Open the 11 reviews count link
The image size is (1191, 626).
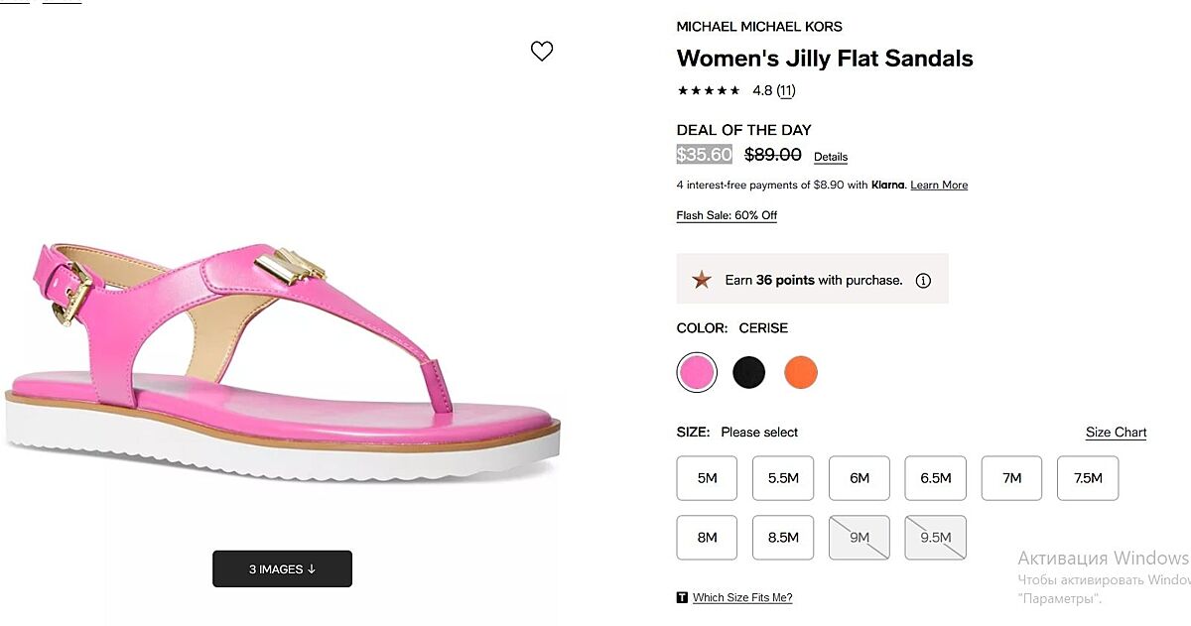(x=786, y=90)
